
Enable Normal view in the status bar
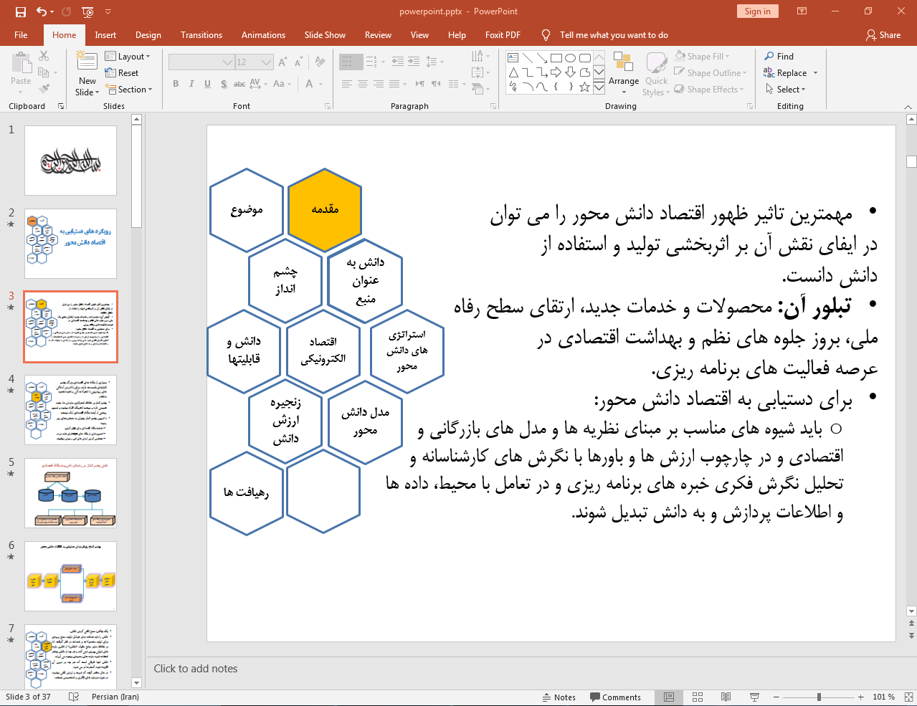point(669,697)
